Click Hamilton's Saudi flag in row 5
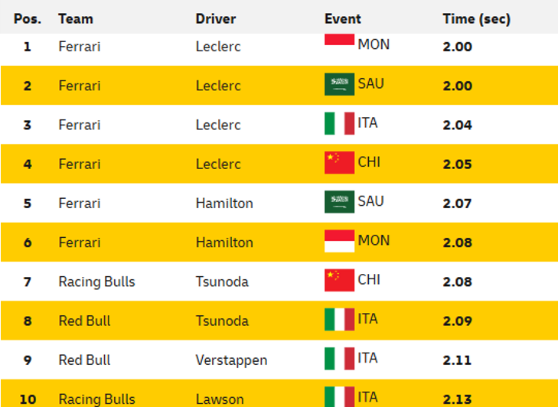Screen dimensions: 558x407 339,202
